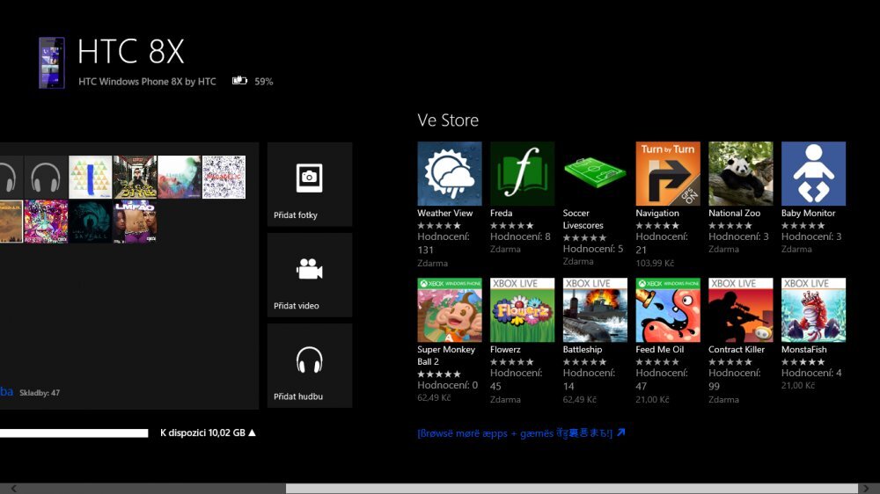Click the HTC 8X device title
The width and height of the screenshot is (880, 494).
(x=130, y=52)
